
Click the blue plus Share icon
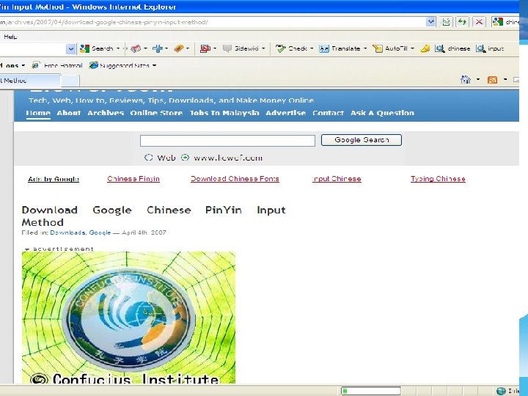pos(157,49)
